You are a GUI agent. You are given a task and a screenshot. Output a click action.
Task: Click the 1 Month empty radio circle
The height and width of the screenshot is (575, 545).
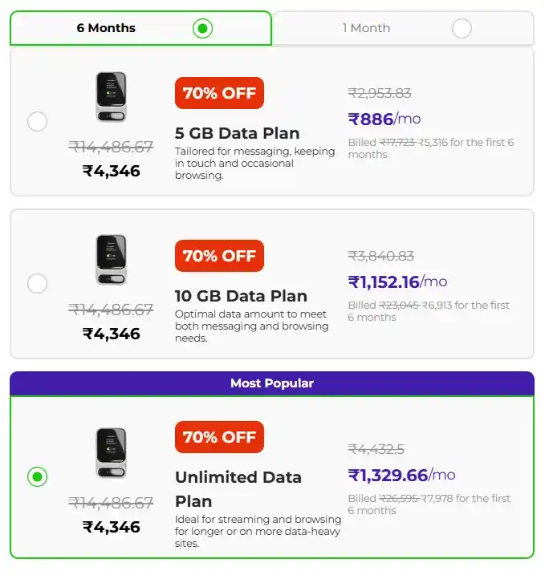coord(462,29)
